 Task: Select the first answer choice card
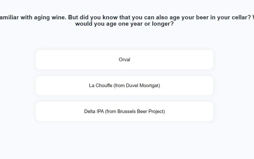(124, 59)
